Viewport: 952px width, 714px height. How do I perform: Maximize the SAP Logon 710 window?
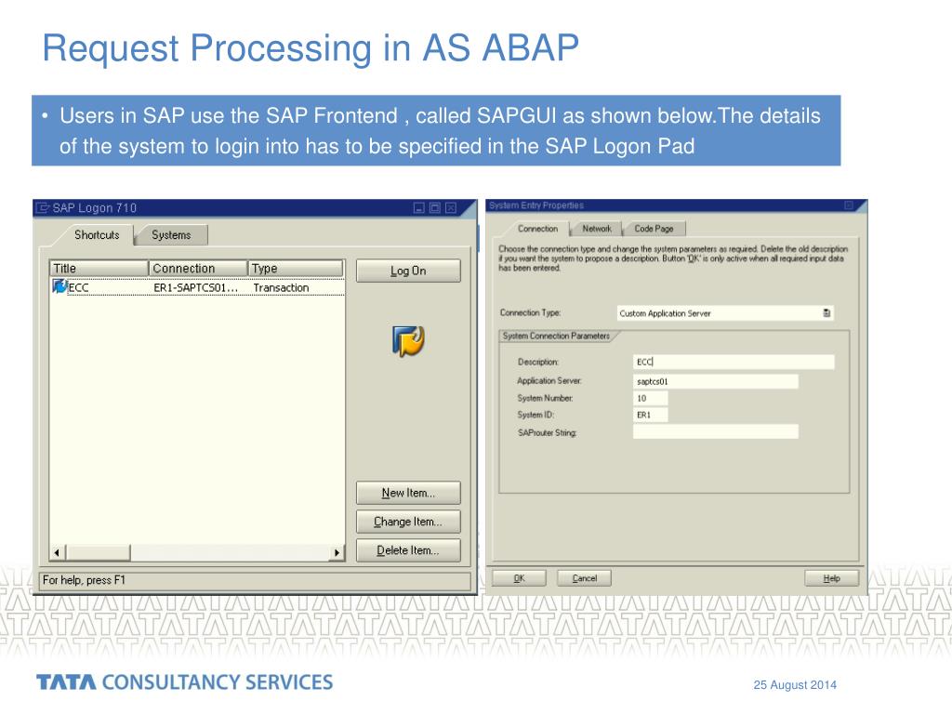(435, 208)
